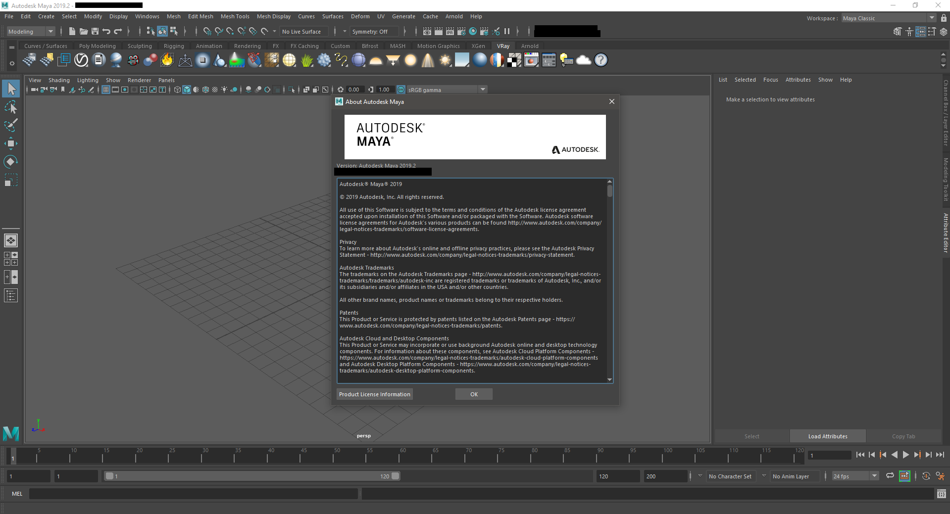
Task: Click the four-pane layout icon
Action: click(11, 259)
